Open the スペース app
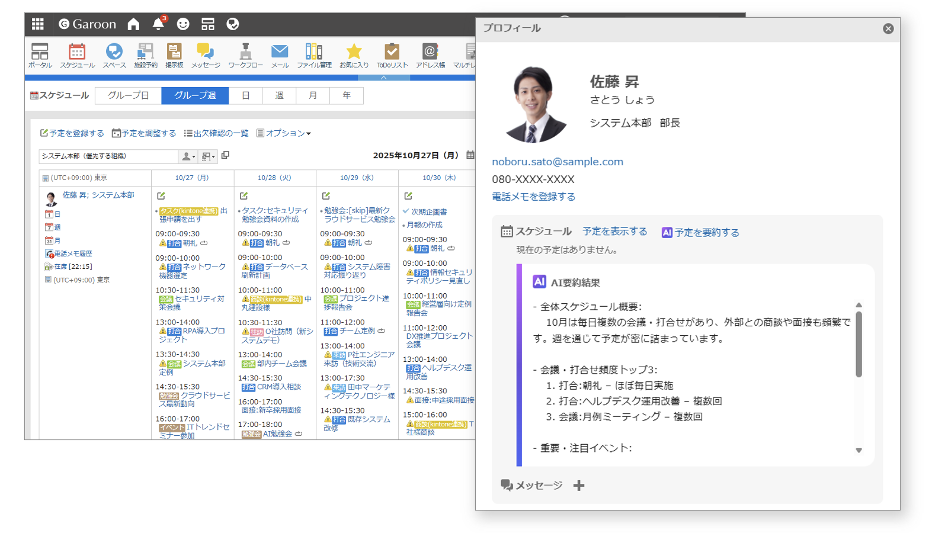Viewport: 929px width, 533px height. tap(114, 56)
